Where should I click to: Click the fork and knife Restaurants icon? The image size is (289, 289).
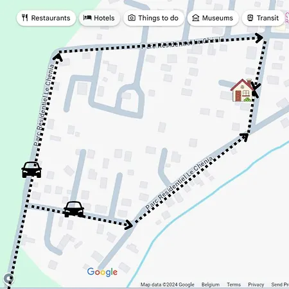(x=25, y=18)
